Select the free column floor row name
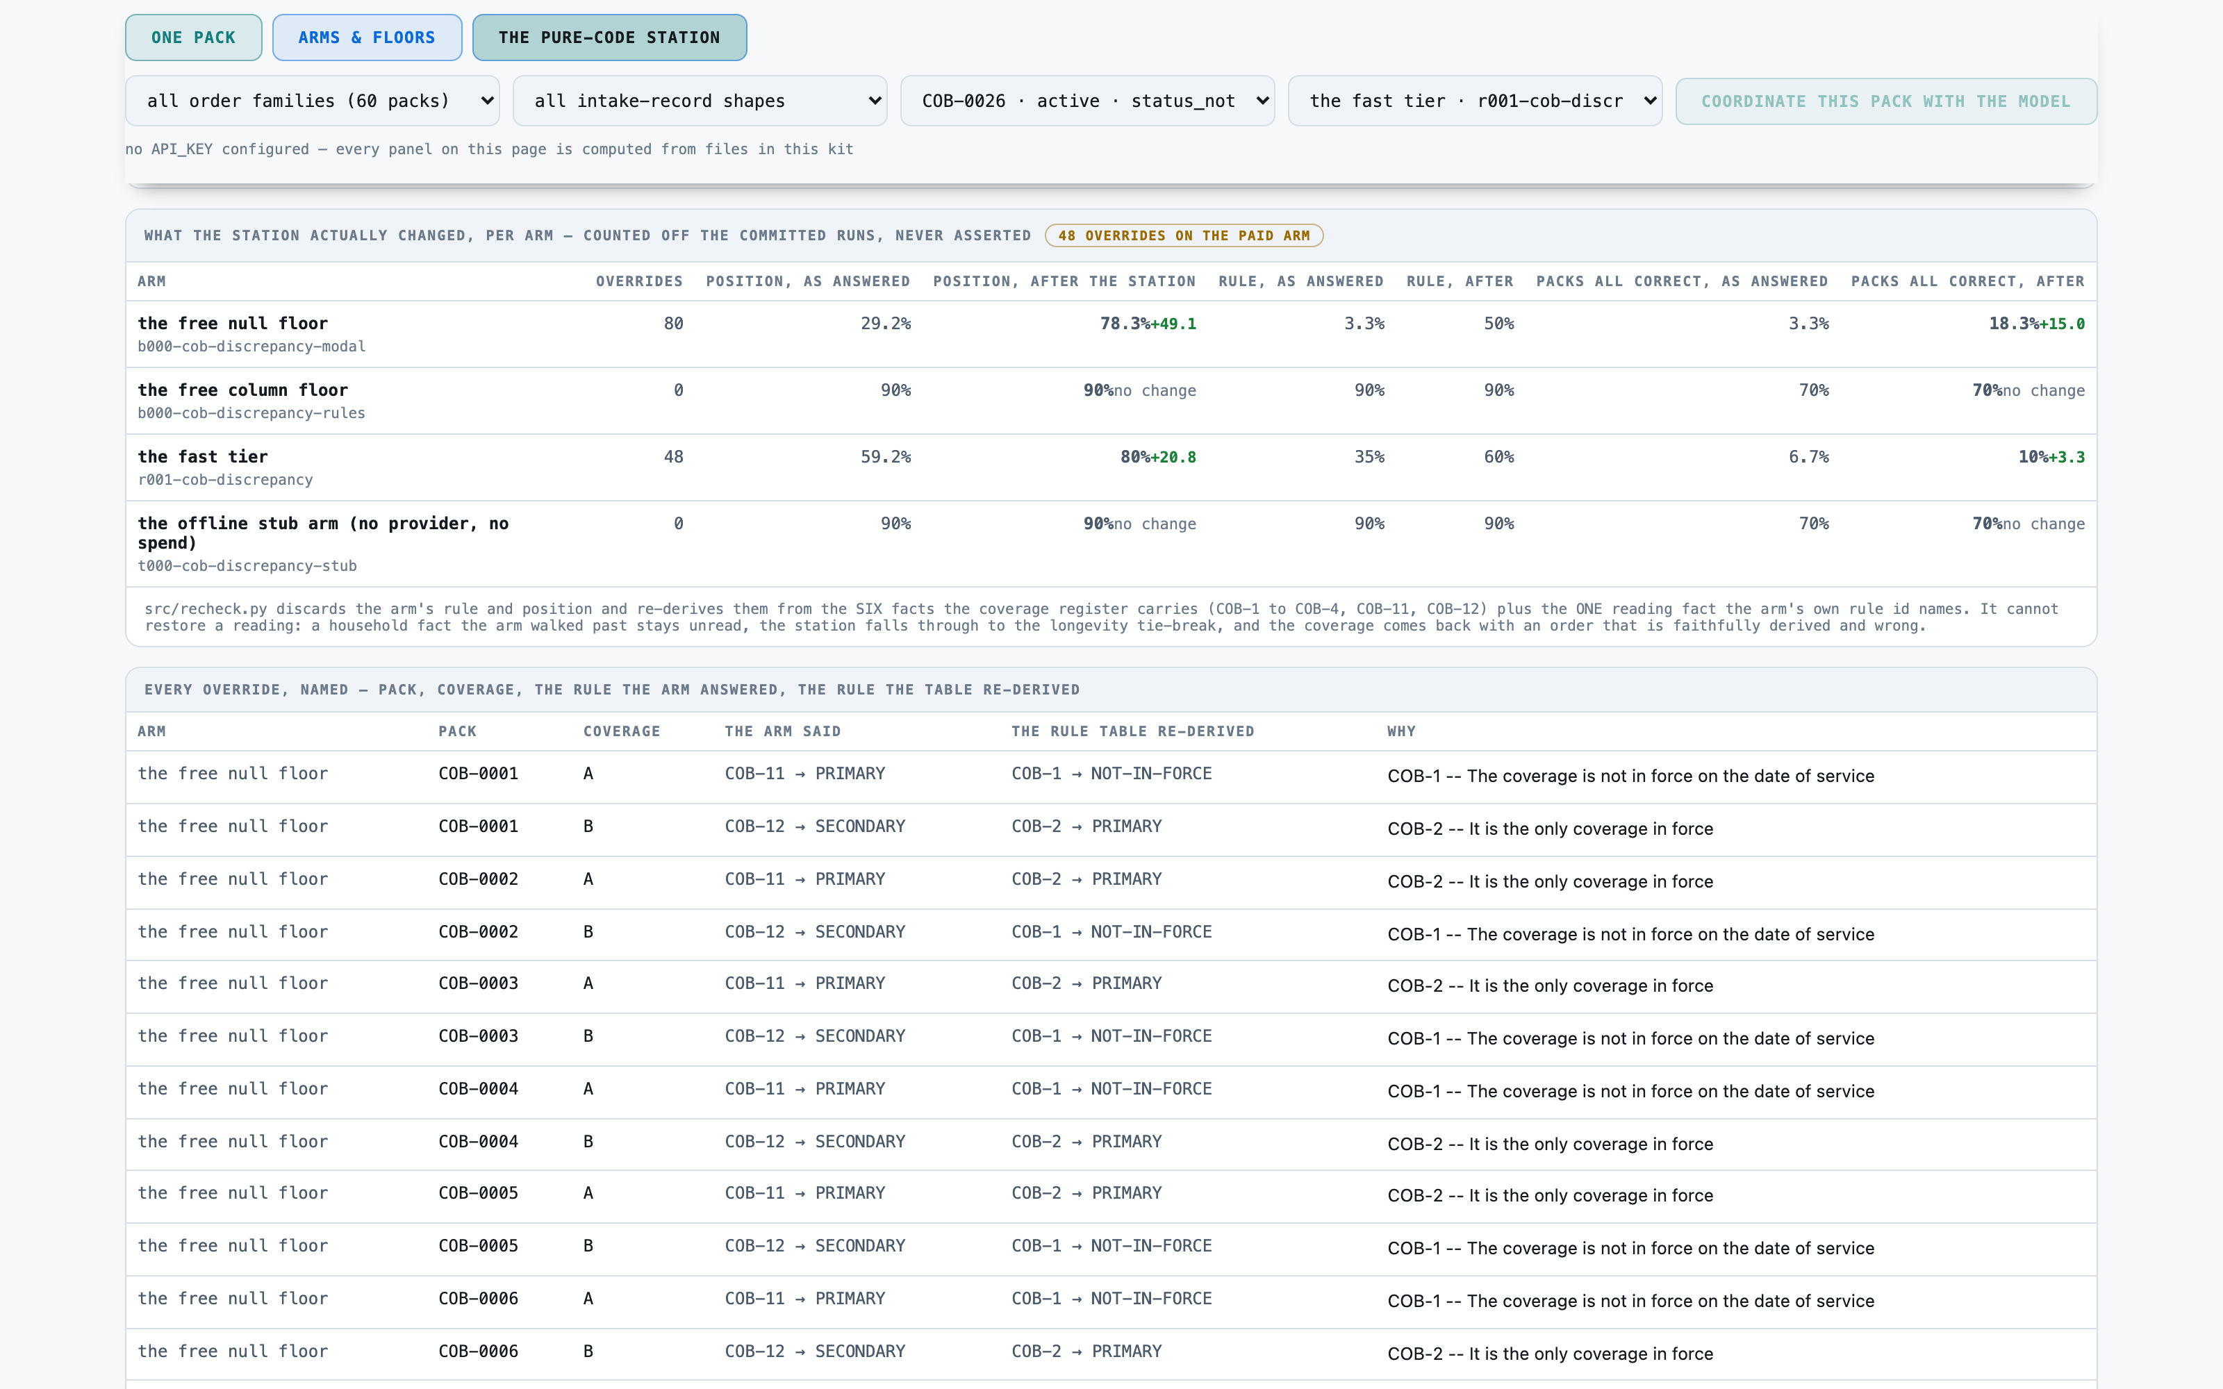 tap(242, 390)
